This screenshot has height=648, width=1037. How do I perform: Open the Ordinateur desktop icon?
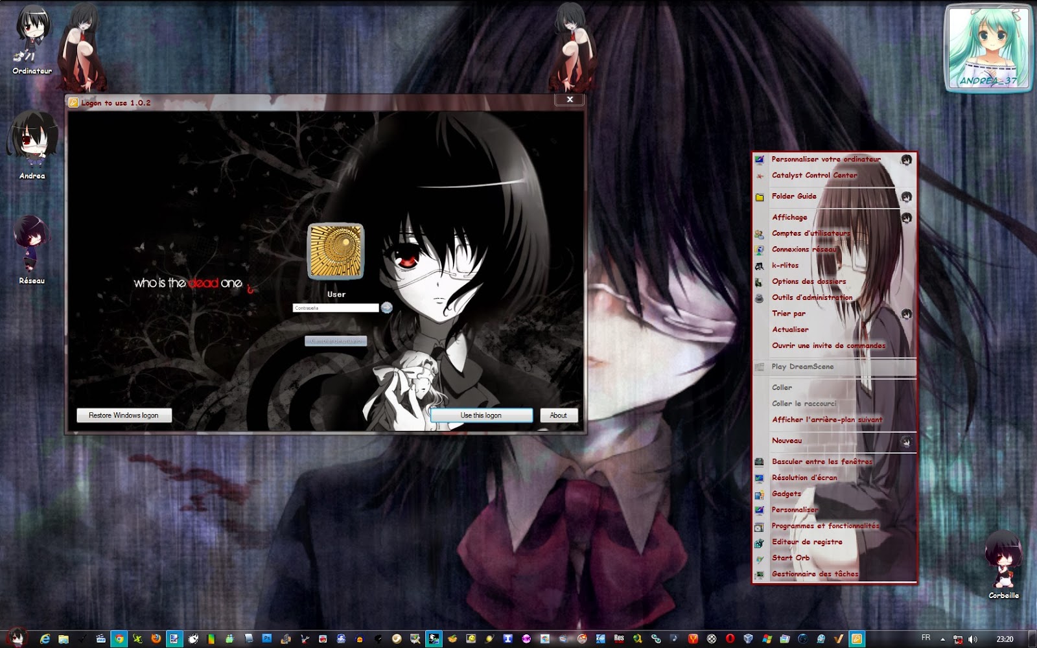[x=32, y=41]
